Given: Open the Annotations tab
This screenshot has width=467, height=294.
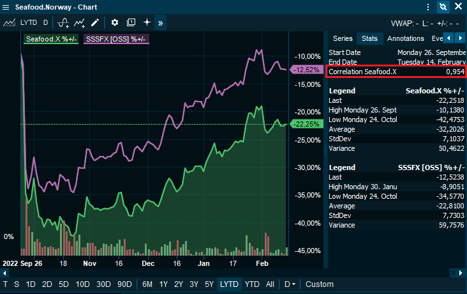Looking at the screenshot, I should 406,39.
